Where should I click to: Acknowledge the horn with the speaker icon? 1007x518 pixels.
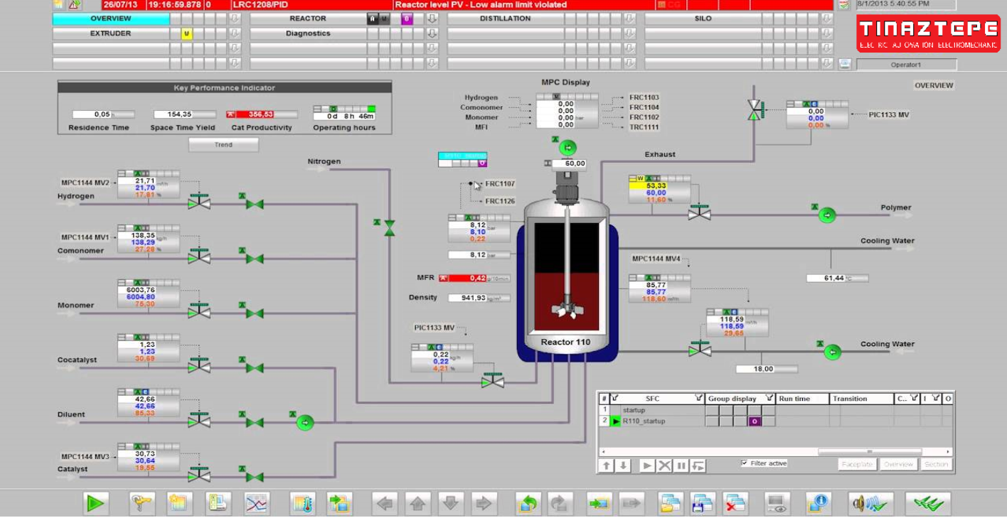click(x=871, y=504)
